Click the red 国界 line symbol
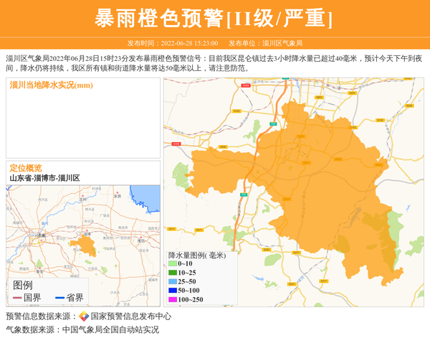Viewport: 430px width, 338px height. 17,298
